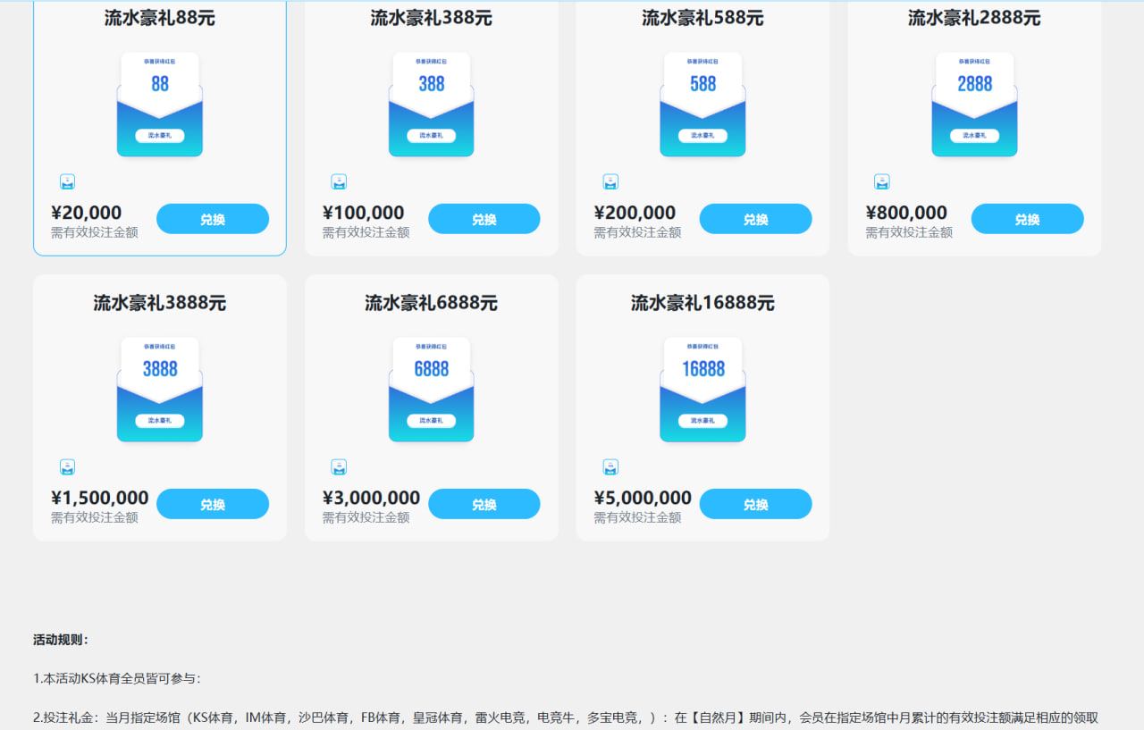Click the small envelope icon above ¥20,000
Image resolution: width=1144 pixels, height=730 pixels.
[67, 182]
